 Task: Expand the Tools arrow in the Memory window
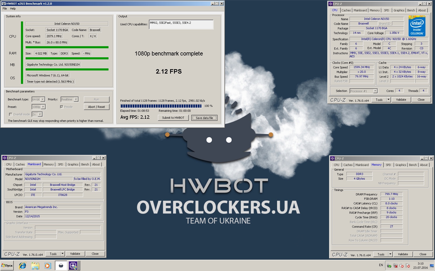(x=390, y=254)
